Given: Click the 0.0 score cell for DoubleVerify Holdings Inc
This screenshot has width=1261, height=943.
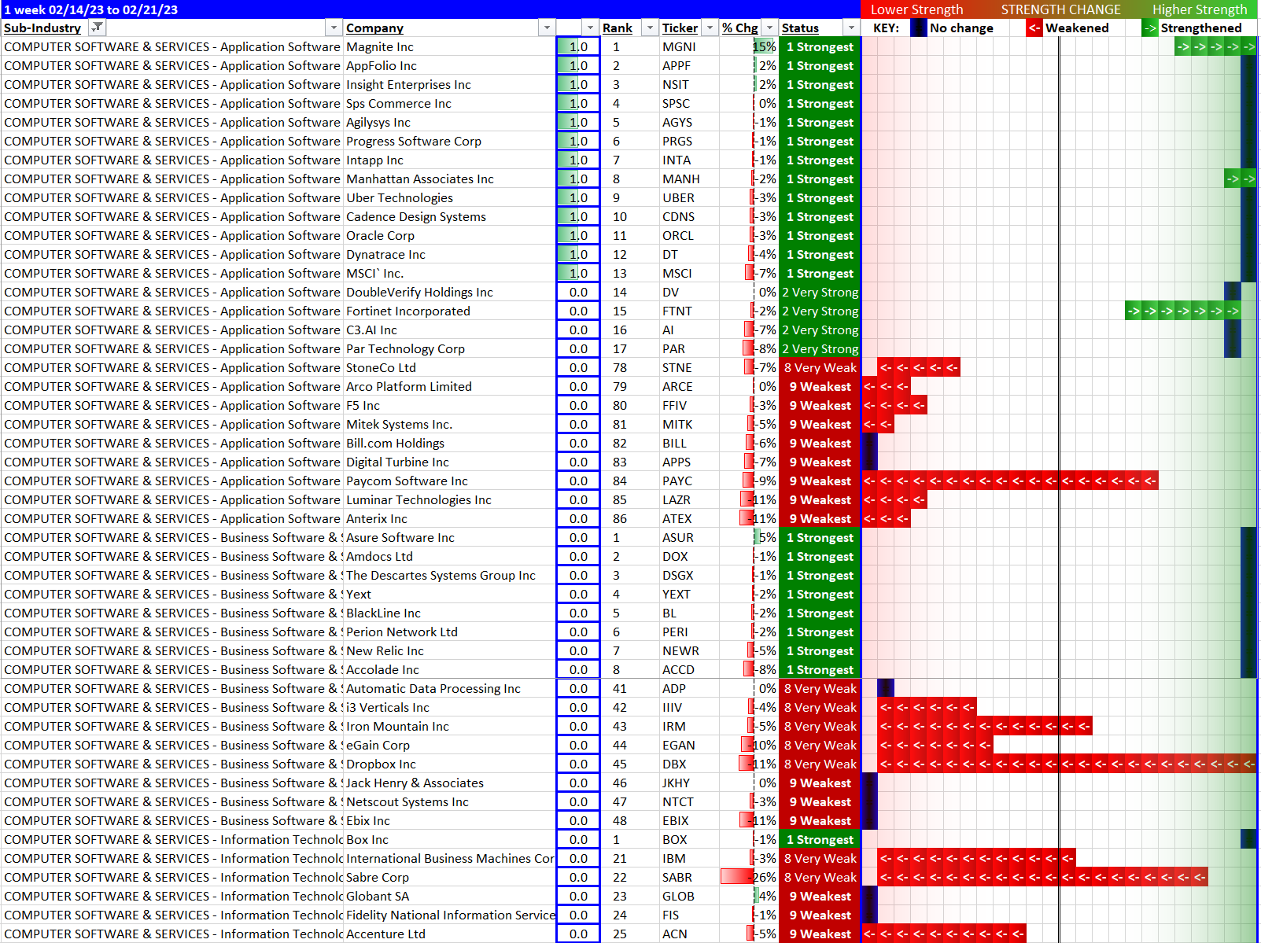Looking at the screenshot, I should click(x=578, y=293).
